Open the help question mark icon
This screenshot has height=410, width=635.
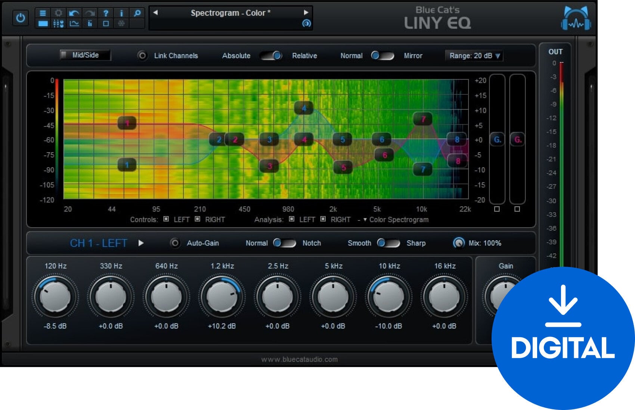[106, 13]
